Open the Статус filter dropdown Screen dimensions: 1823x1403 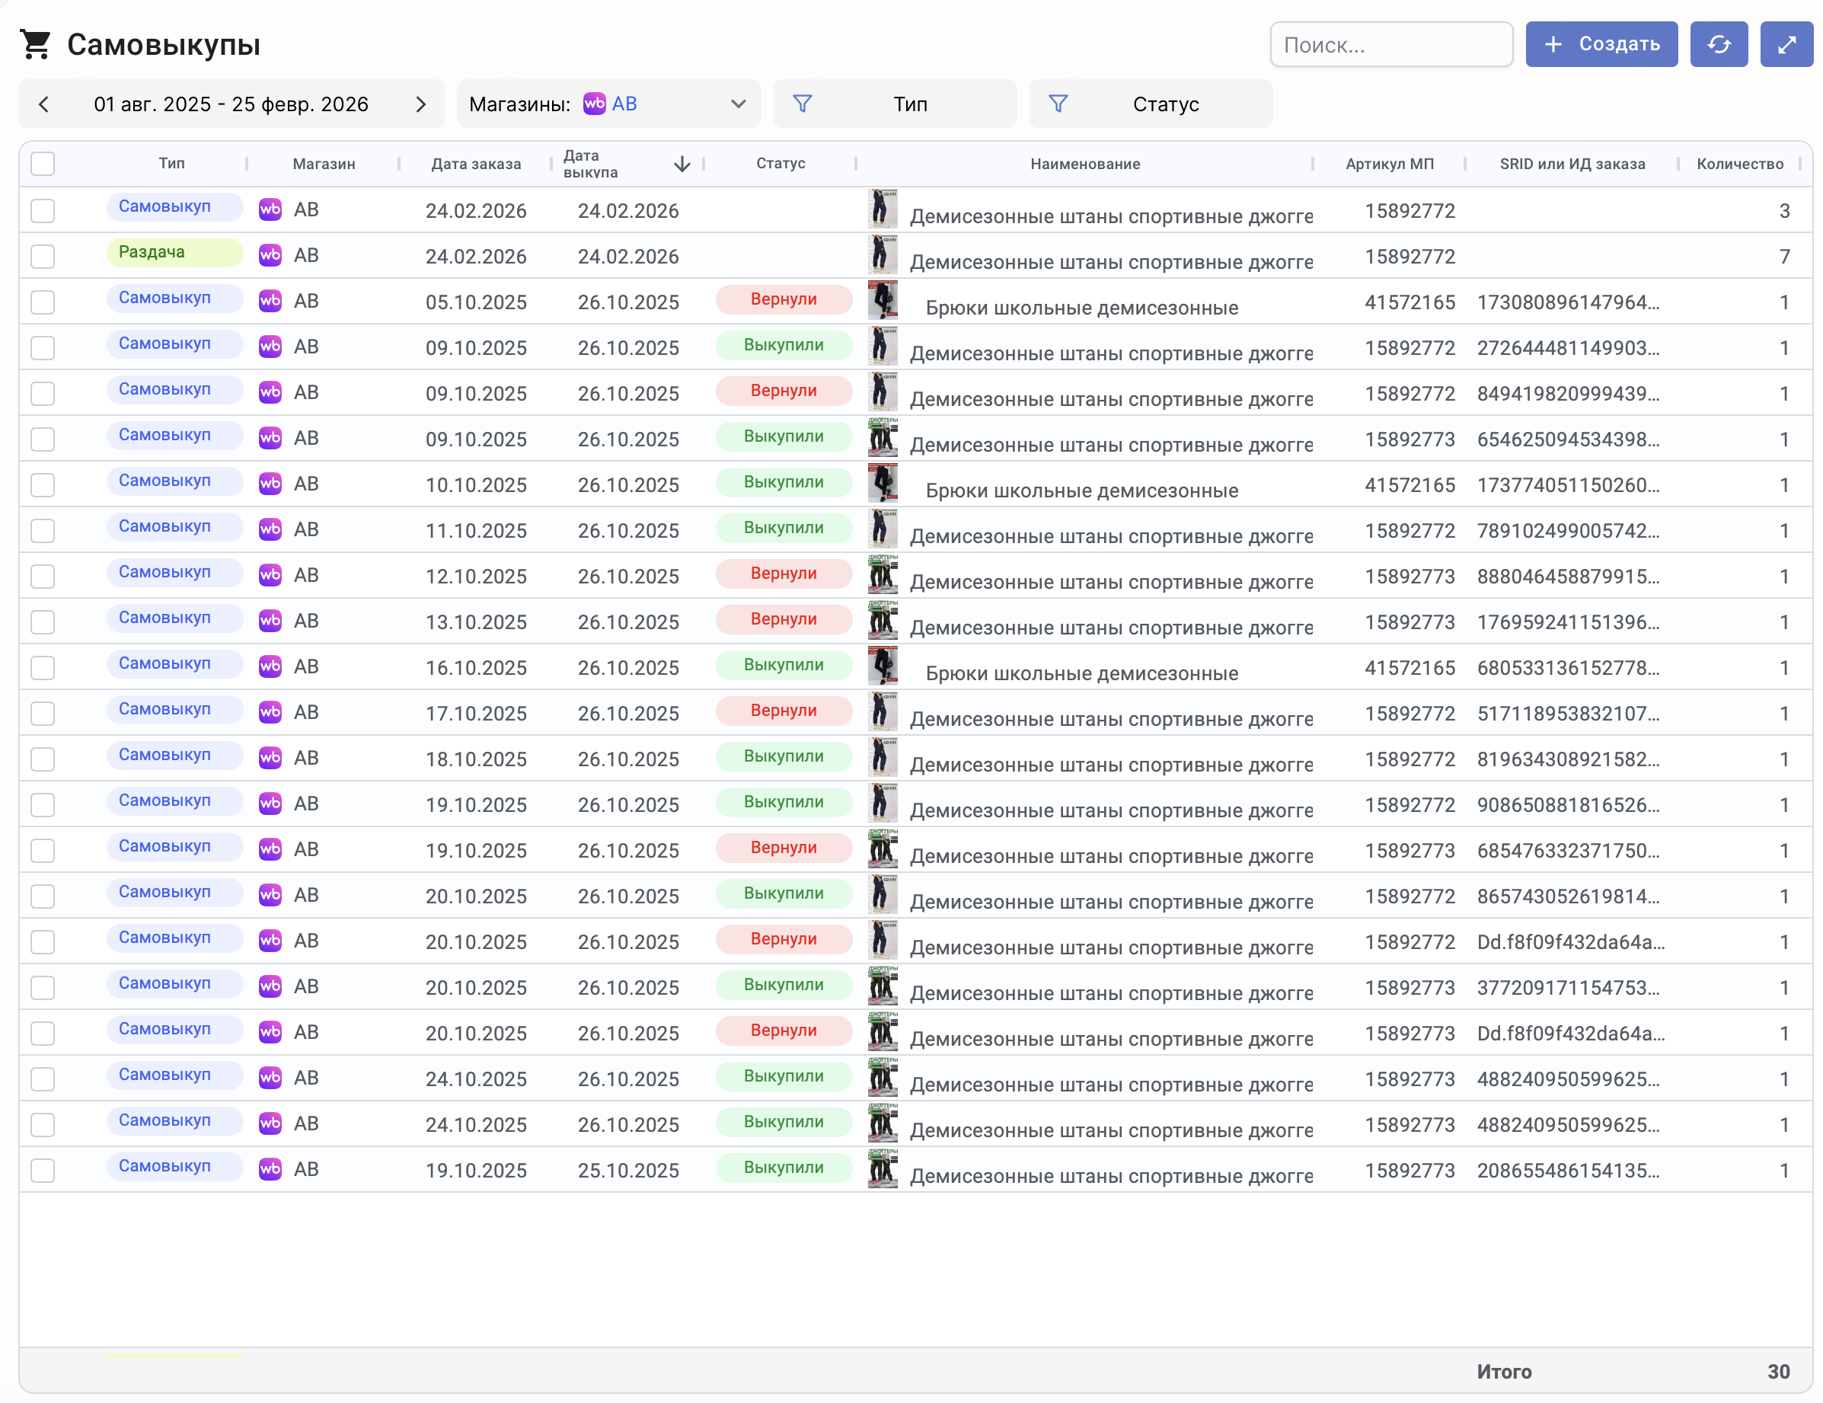[1164, 104]
